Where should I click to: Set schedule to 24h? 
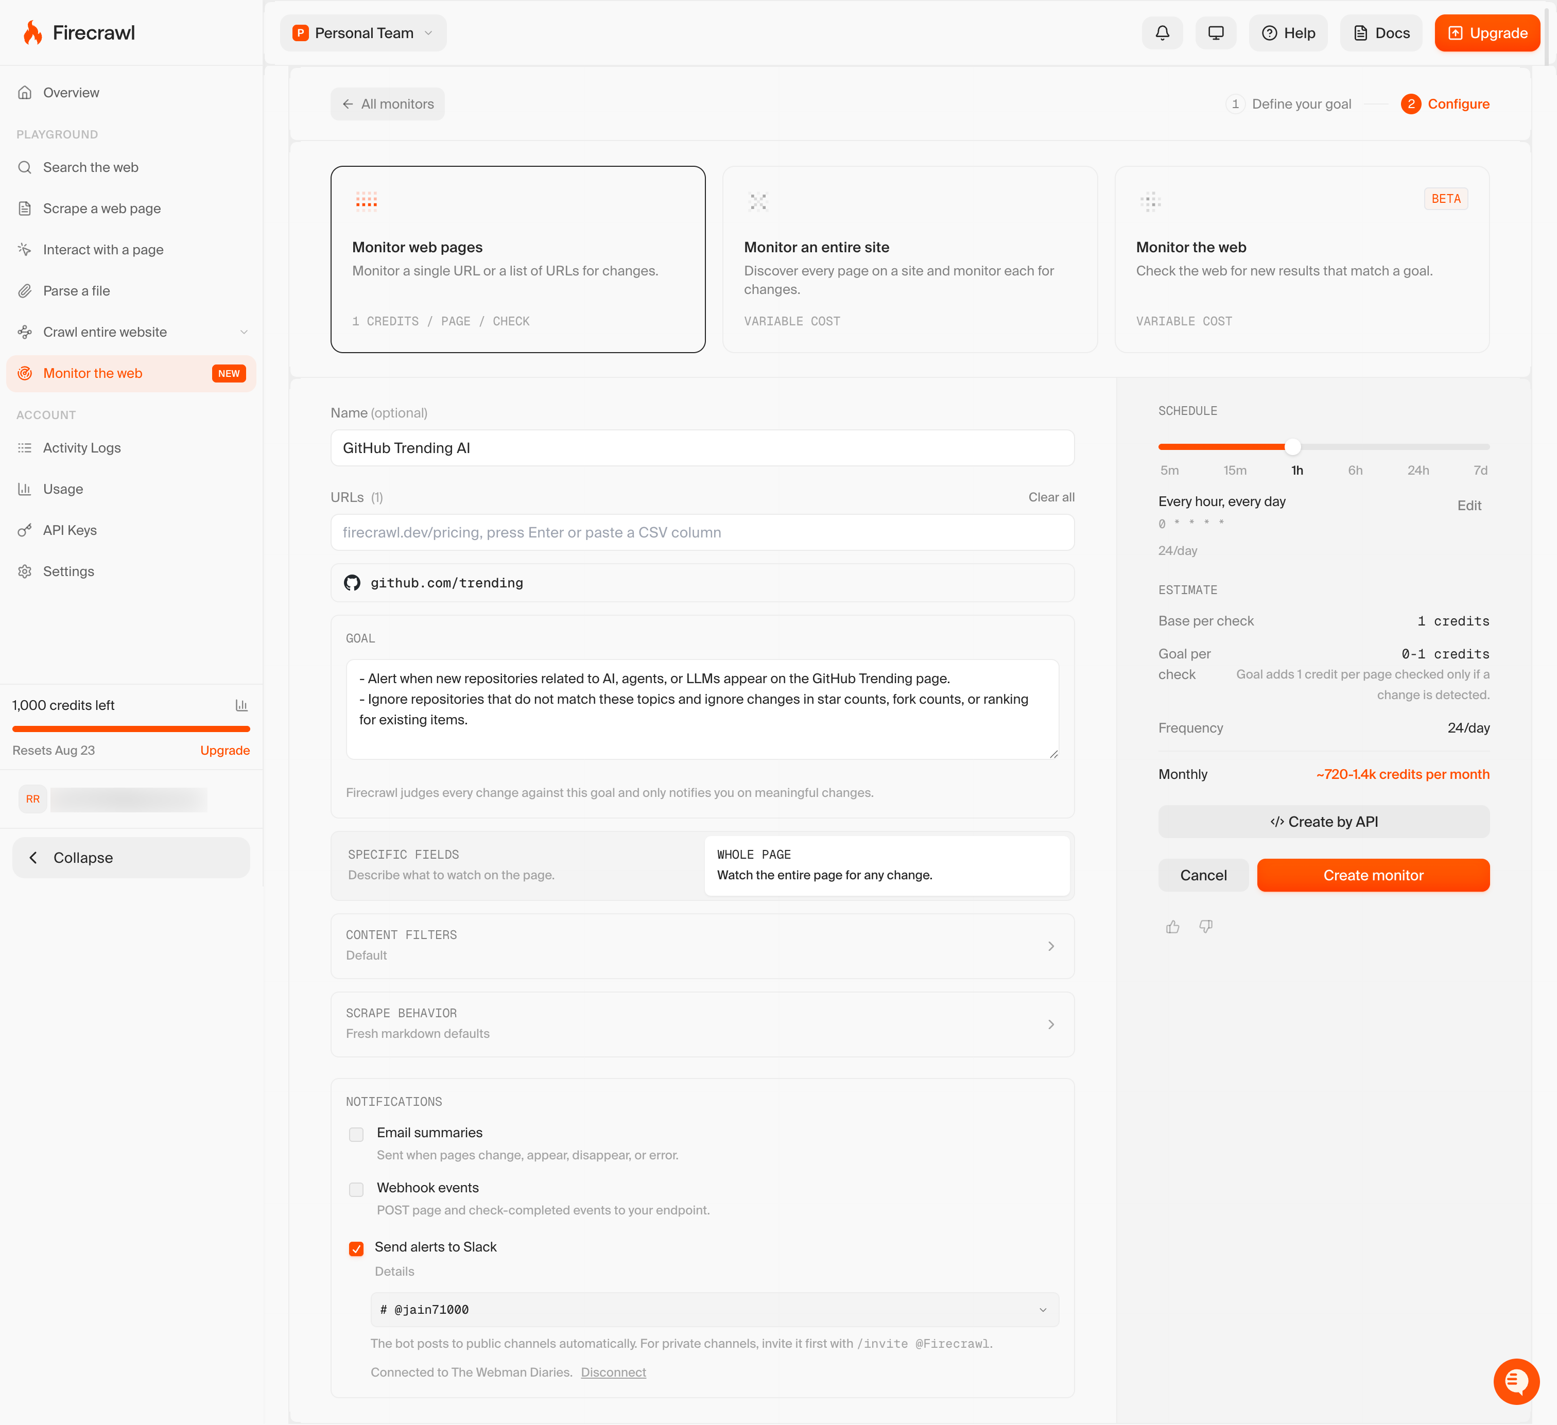[x=1417, y=471]
